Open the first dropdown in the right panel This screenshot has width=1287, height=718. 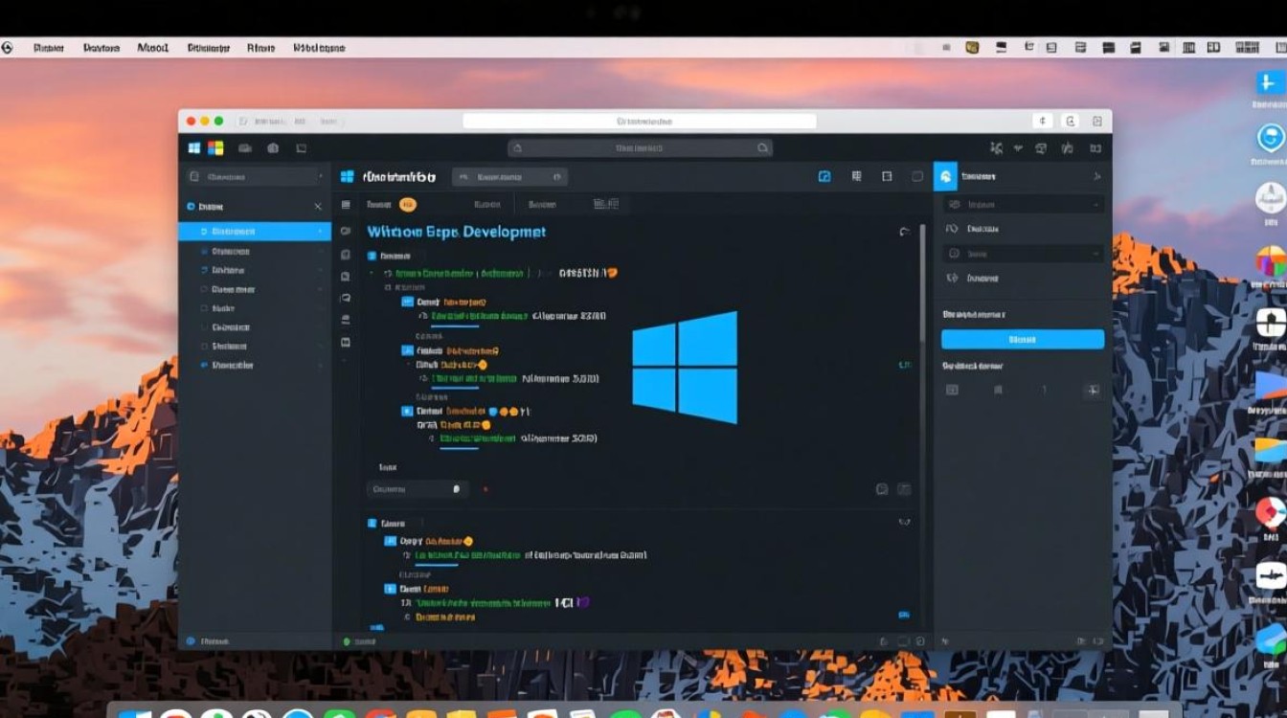click(x=1022, y=205)
